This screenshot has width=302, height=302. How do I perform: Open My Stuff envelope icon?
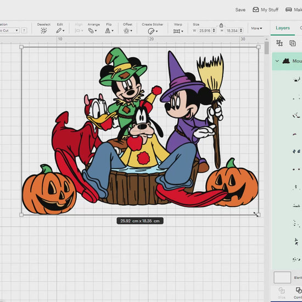255,10
